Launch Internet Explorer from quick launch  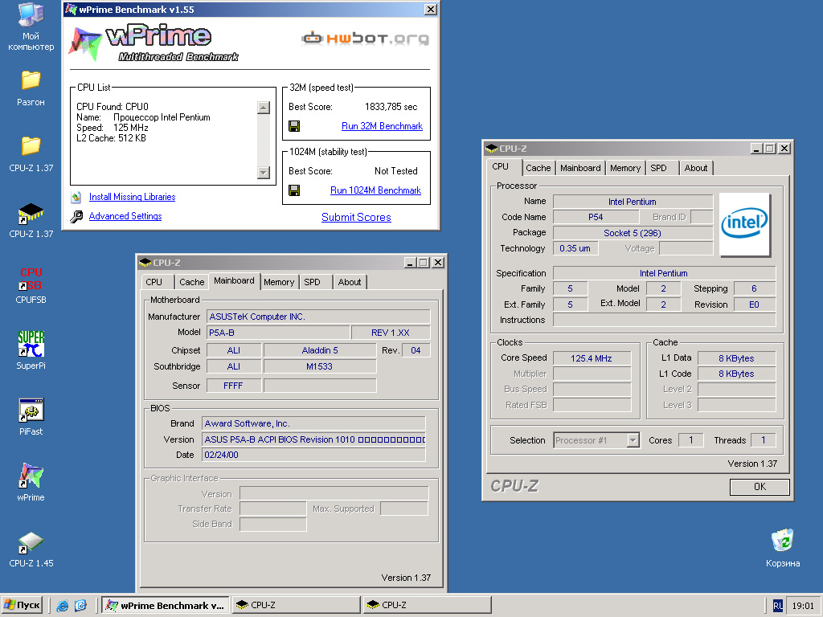(63, 606)
